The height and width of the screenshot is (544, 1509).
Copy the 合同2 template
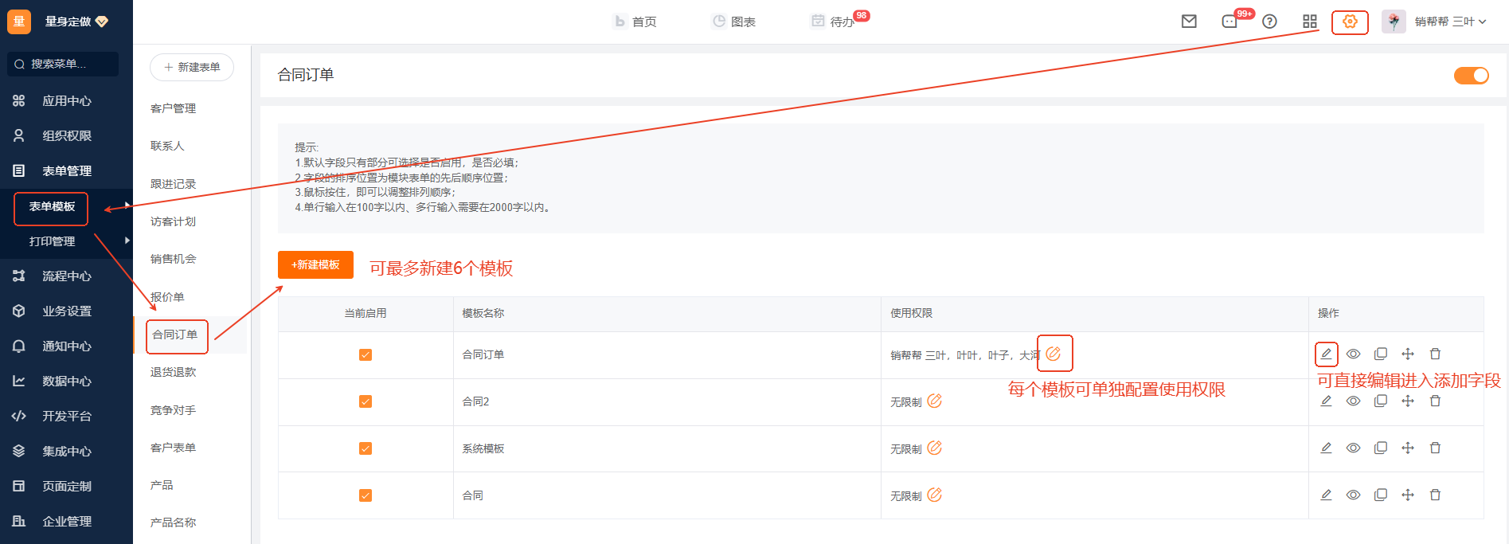1381,401
